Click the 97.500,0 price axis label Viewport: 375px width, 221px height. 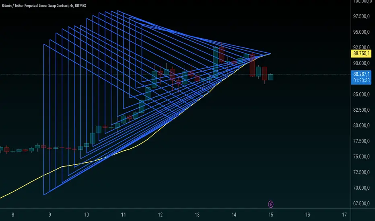coord(361,16)
